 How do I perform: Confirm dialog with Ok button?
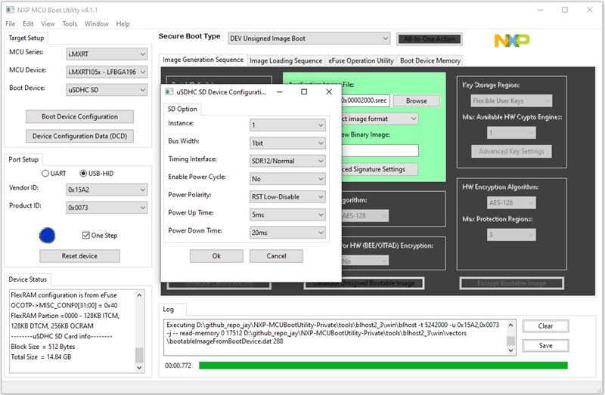(x=216, y=256)
